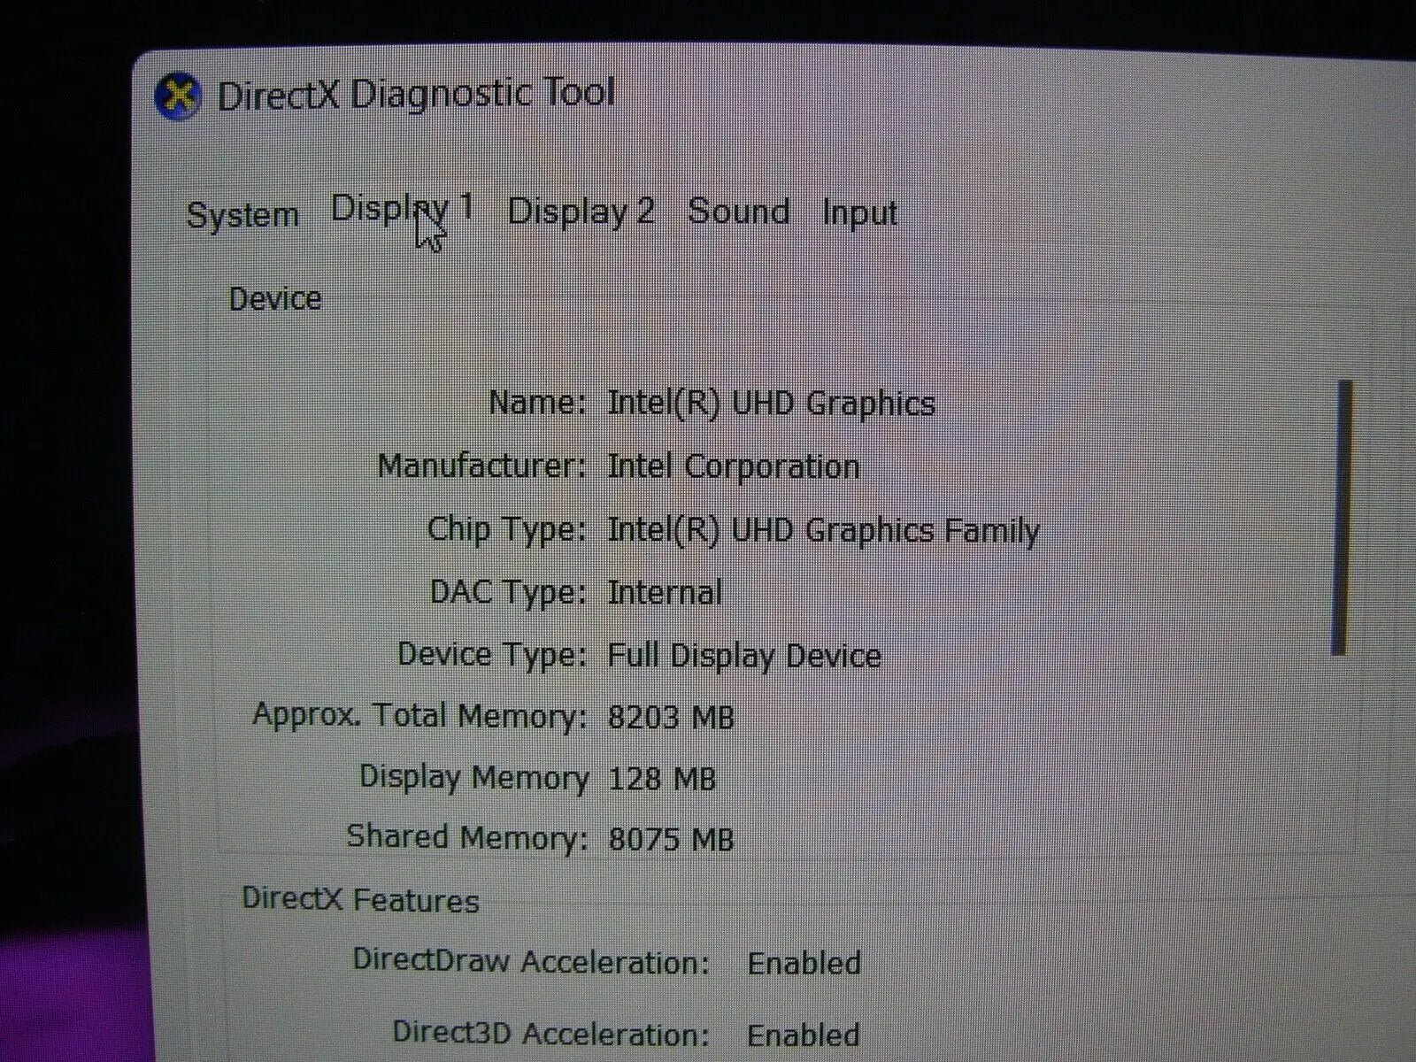
Task: Click the Device panel vertical scrollbar
Action: pyautogui.click(x=1343, y=518)
